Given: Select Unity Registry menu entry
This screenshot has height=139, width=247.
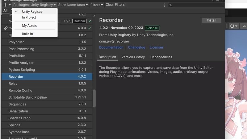Looking at the screenshot, I should tap(35, 11).
